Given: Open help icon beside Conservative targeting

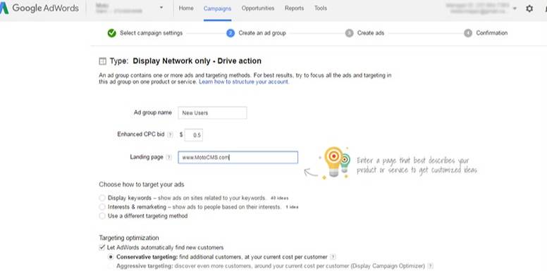Looking at the screenshot, I should (333, 257).
